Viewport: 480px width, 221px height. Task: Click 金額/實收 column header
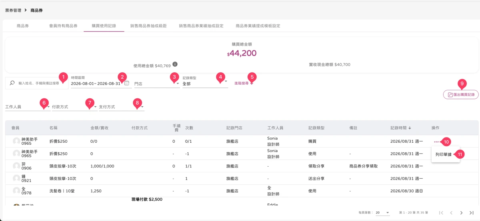(100, 128)
